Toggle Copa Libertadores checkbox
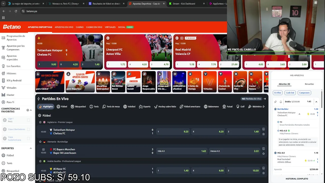The image size is (325, 183). (x=28, y=129)
